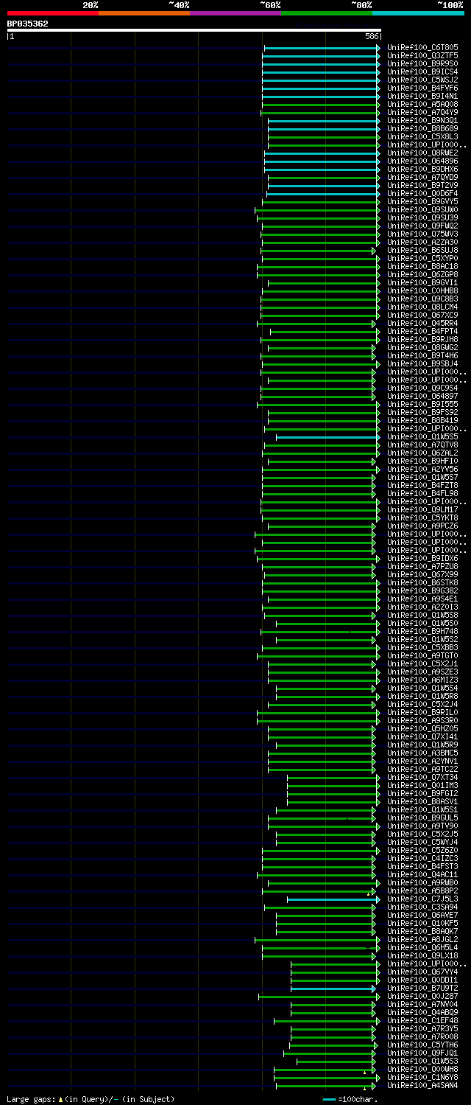The height and width of the screenshot is (1105, 471).
Task: Open hit UniRef100_Q3ZTF5
Action: pos(422,56)
